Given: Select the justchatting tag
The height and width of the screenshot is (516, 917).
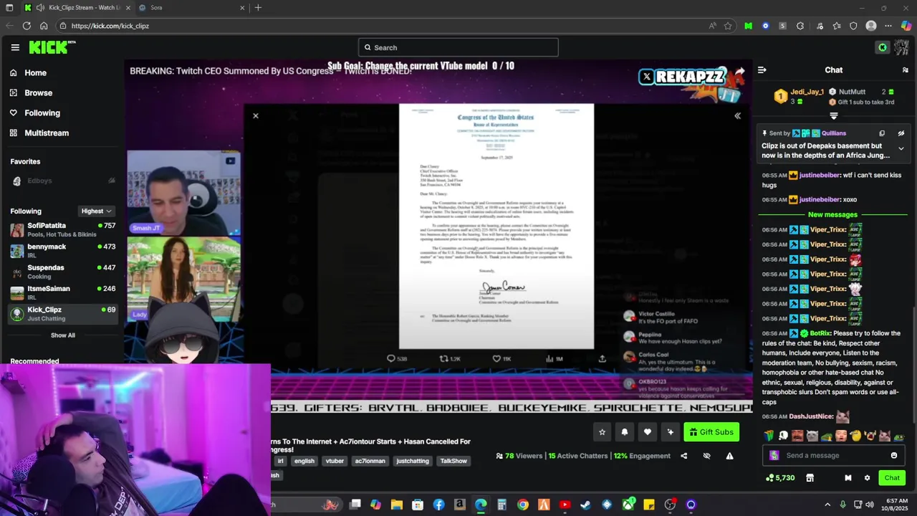Looking at the screenshot, I should pos(413,461).
